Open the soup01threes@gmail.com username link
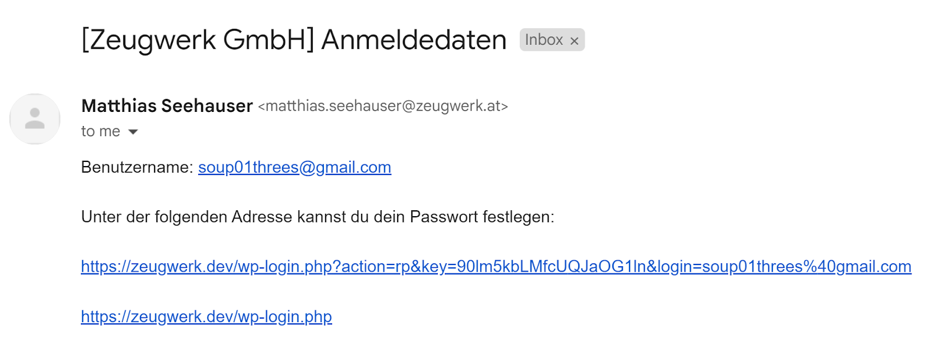Viewport: 944px width, 364px height. coord(294,167)
